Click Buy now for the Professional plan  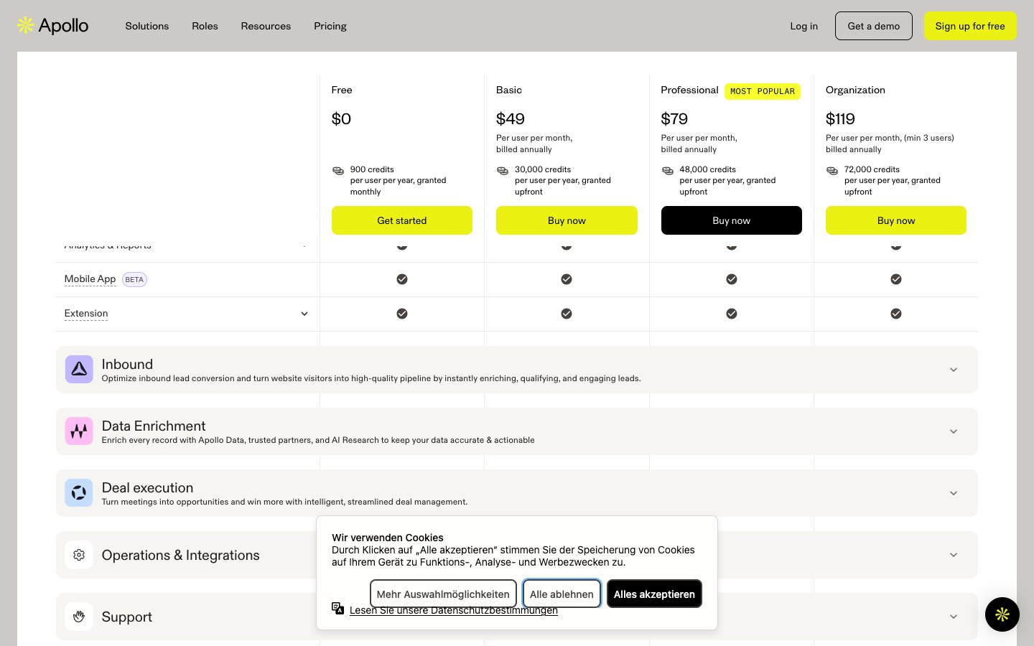(731, 220)
